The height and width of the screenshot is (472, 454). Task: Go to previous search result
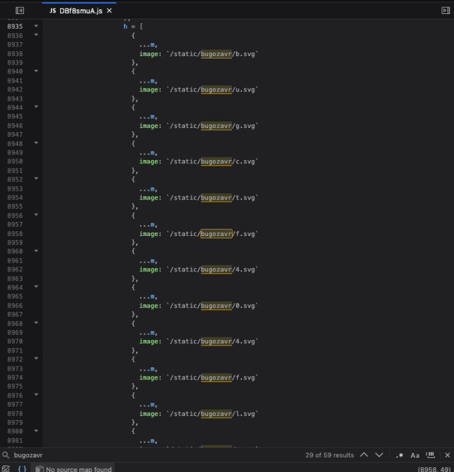pyautogui.click(x=364, y=455)
